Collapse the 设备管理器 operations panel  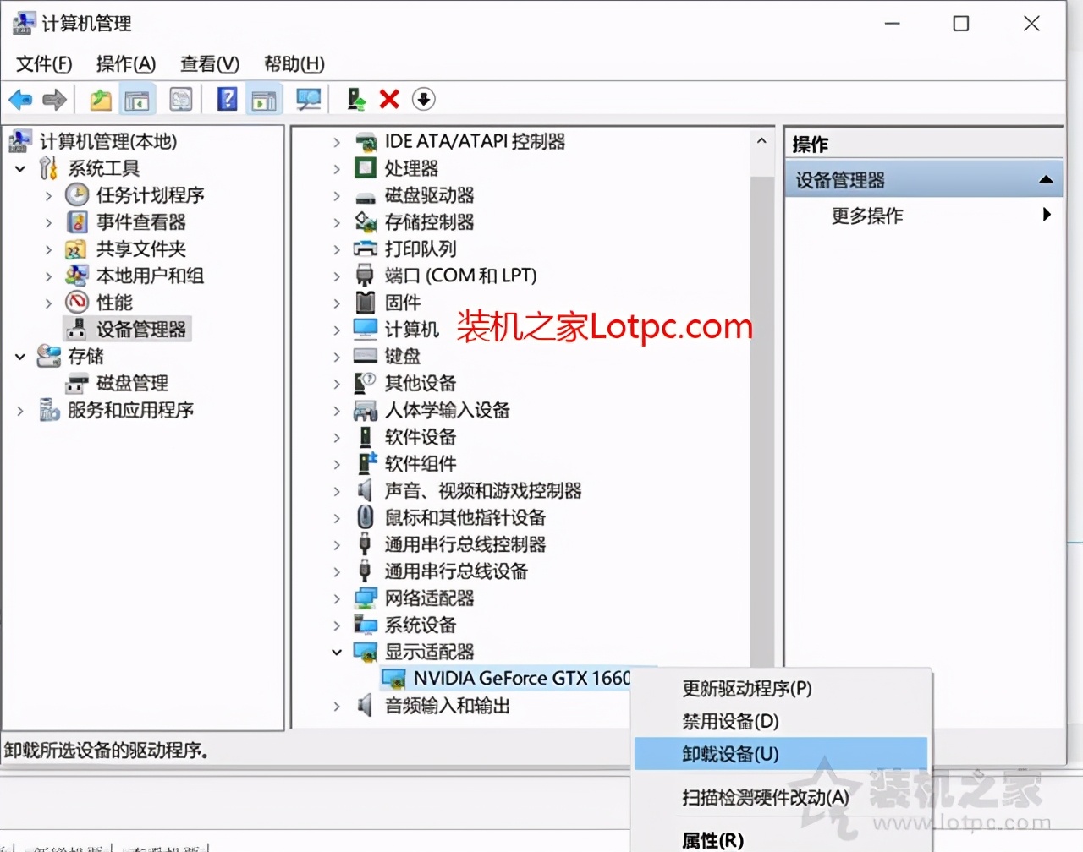[1047, 178]
